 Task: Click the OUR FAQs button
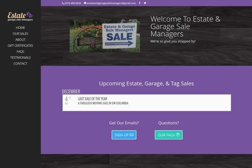coord(168,135)
